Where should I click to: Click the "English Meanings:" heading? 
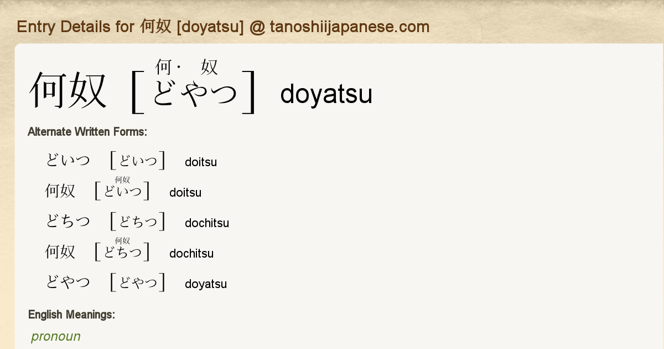coord(71,315)
